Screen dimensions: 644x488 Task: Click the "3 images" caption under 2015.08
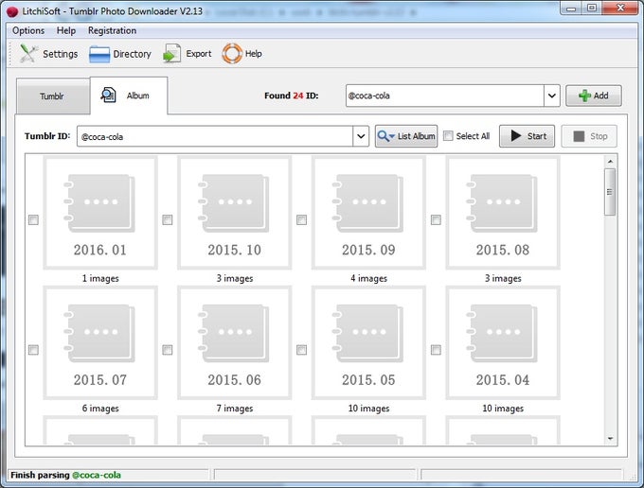click(503, 278)
